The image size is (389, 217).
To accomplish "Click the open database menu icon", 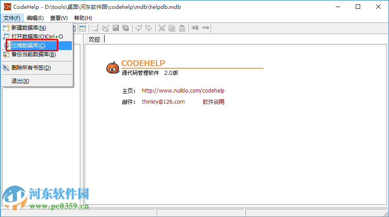I will 6,37.
